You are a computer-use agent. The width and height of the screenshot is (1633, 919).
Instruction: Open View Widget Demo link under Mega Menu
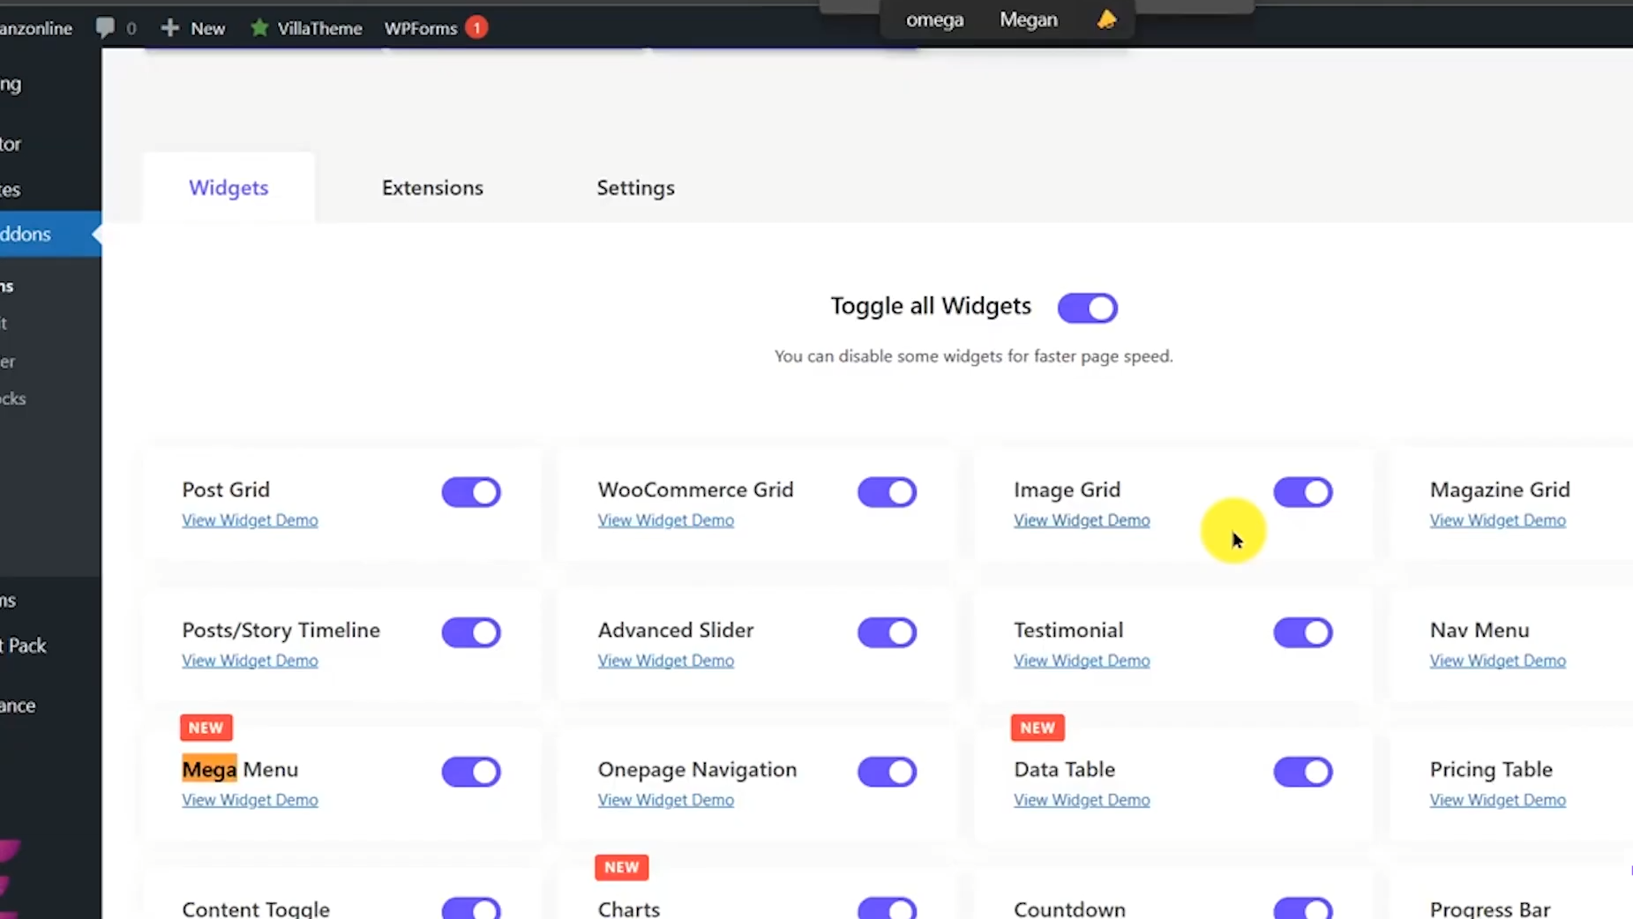coord(250,800)
